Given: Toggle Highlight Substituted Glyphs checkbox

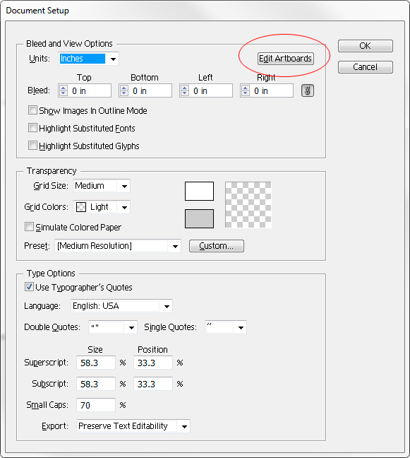Looking at the screenshot, I should click(32, 146).
